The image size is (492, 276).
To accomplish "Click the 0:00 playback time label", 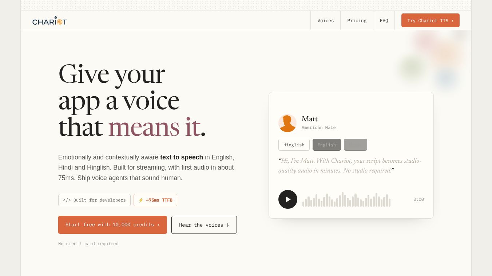I will coord(418,199).
